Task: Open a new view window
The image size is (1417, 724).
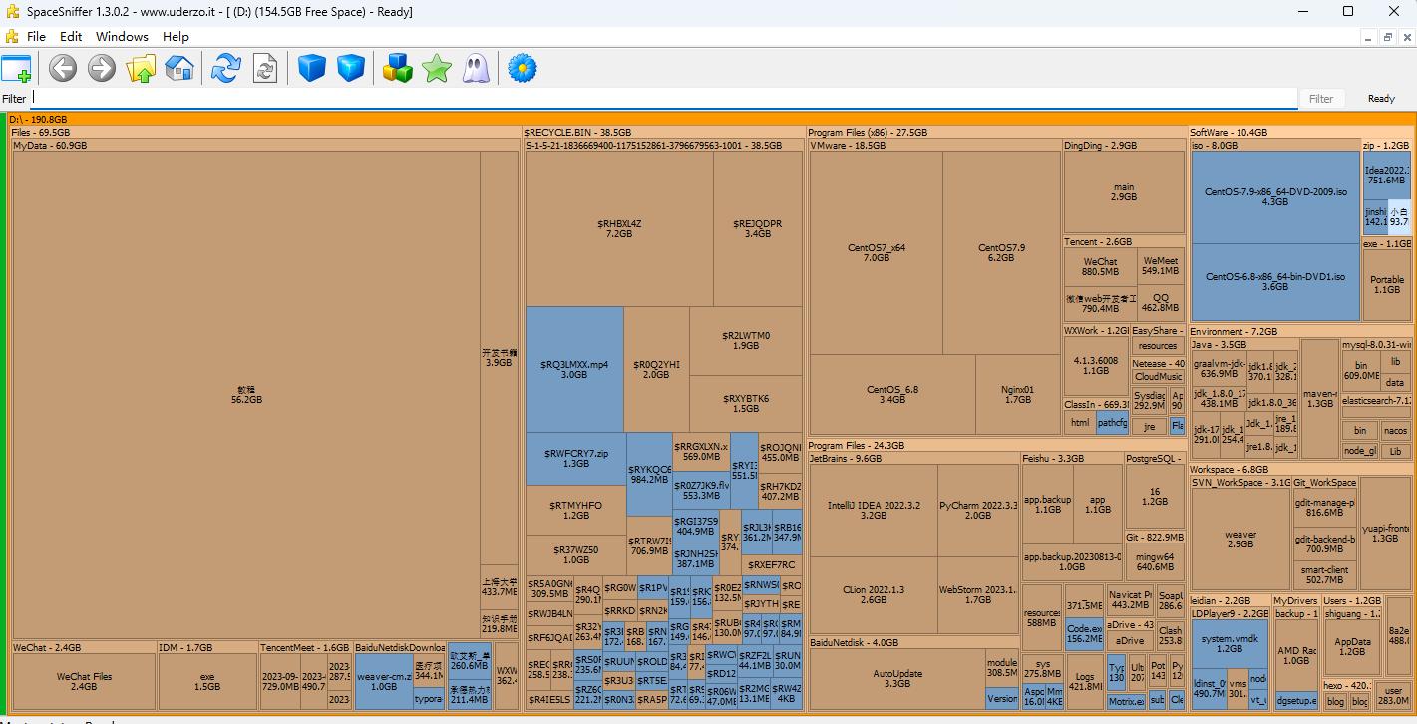Action: pos(17,68)
